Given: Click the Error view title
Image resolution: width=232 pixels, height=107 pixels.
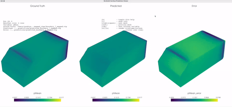Looking at the screenshot, I should click(194, 6).
